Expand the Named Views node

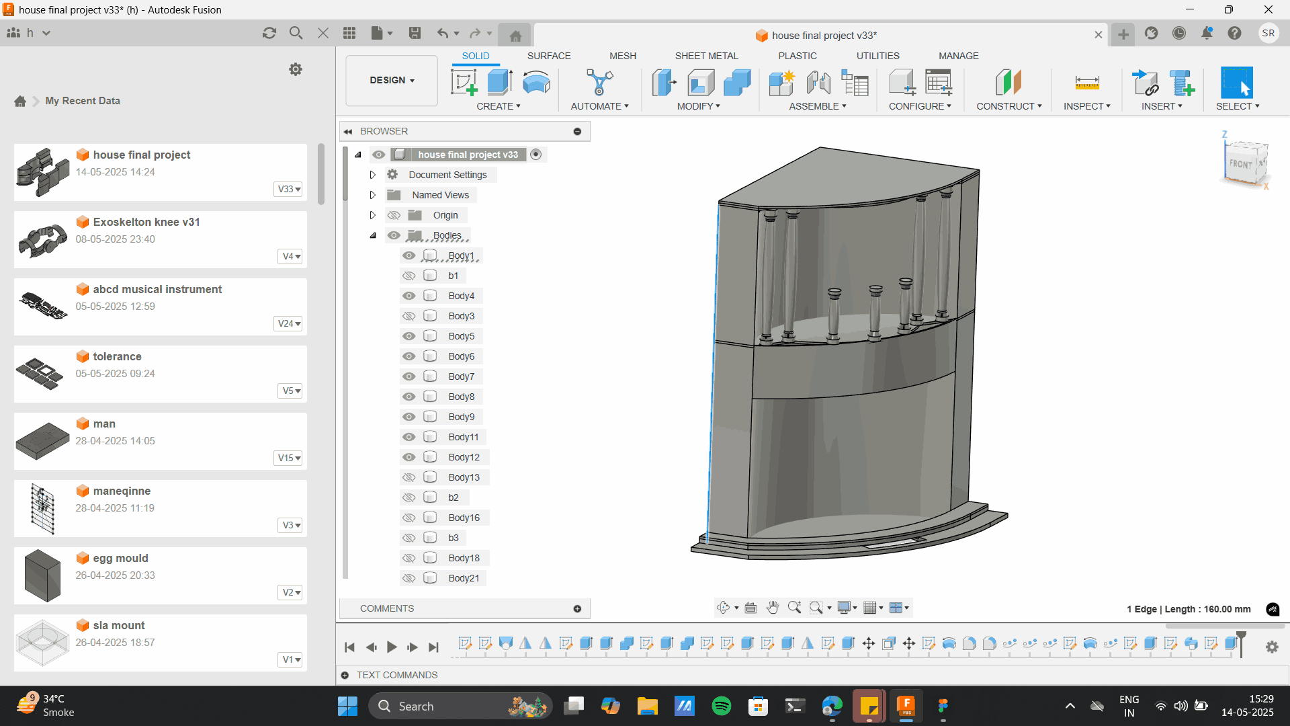[372, 195]
